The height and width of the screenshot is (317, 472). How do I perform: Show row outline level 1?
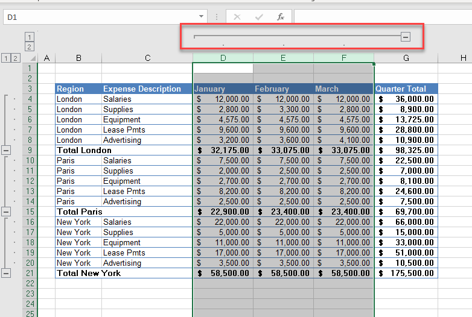pyautogui.click(x=6, y=58)
